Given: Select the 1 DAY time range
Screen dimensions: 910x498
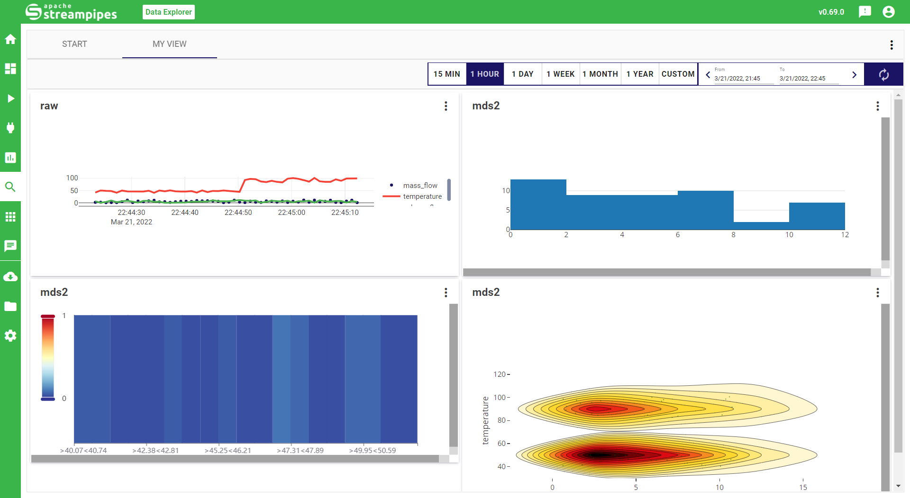Looking at the screenshot, I should 522,74.
